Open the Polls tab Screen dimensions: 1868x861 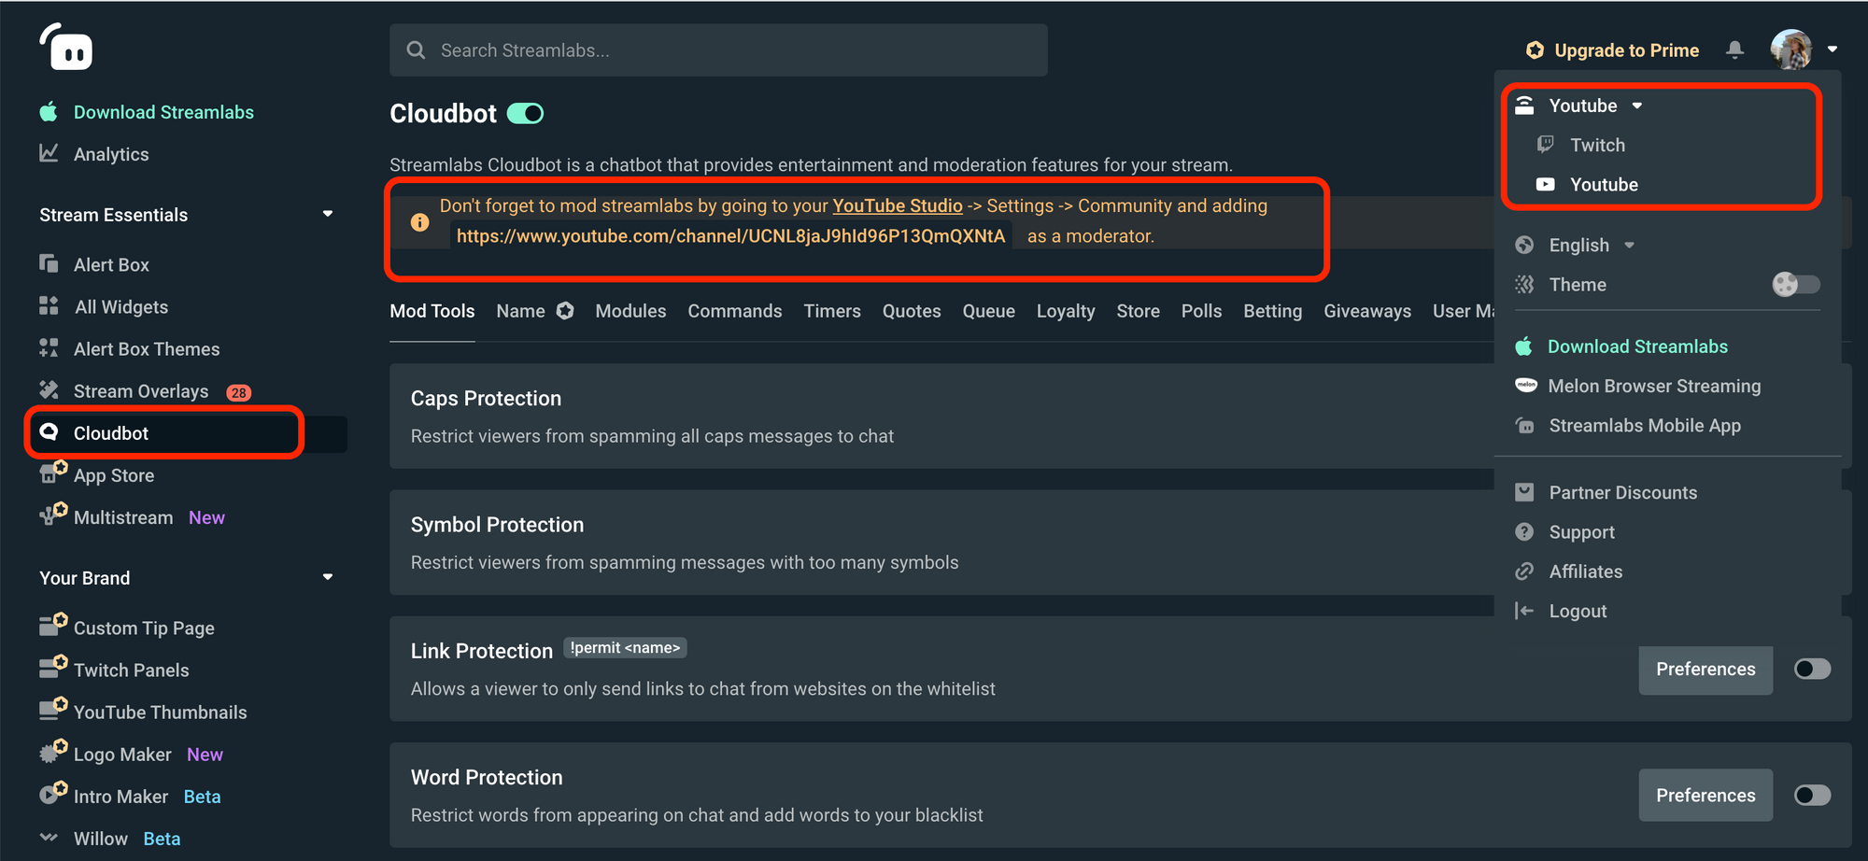click(1201, 311)
